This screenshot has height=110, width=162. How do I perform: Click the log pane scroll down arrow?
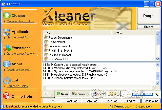pyautogui.click(x=158, y=83)
